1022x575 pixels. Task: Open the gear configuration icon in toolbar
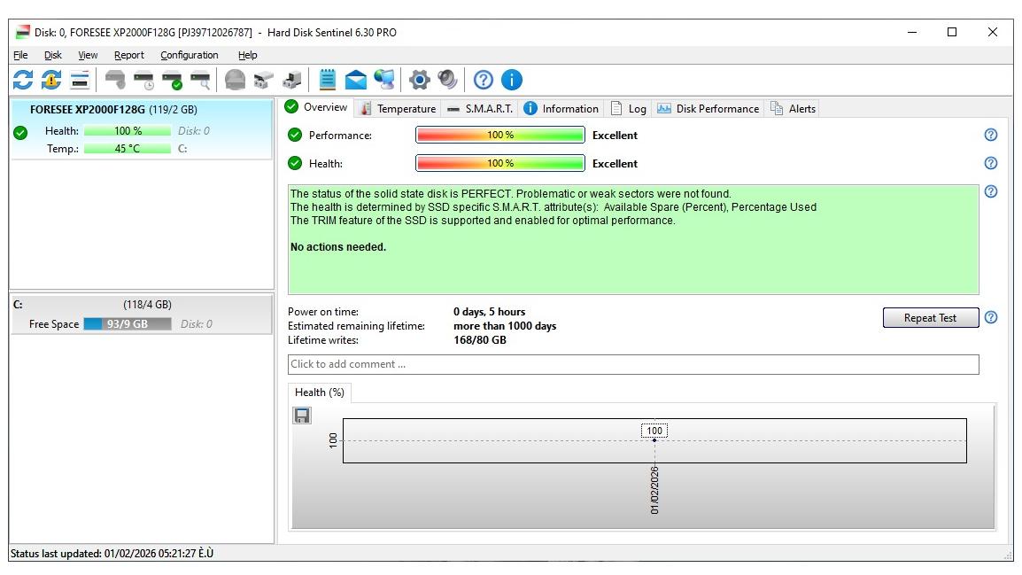click(419, 80)
